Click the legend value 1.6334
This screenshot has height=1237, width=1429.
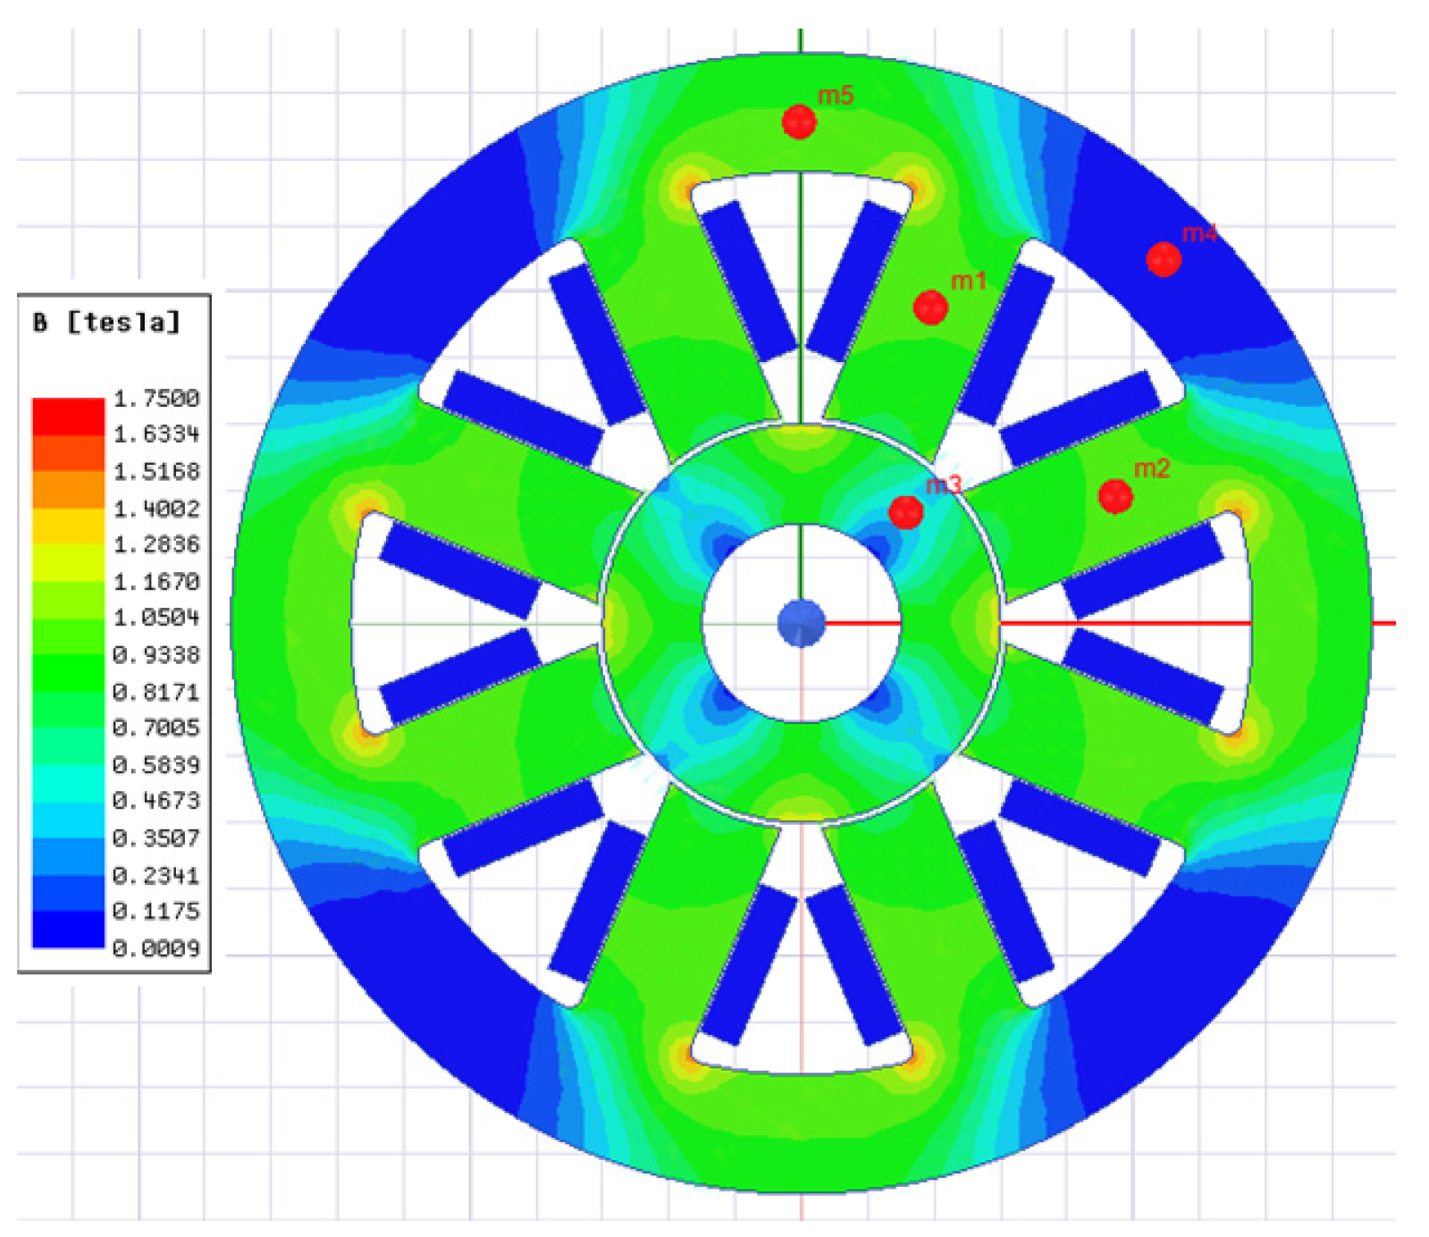156,434
